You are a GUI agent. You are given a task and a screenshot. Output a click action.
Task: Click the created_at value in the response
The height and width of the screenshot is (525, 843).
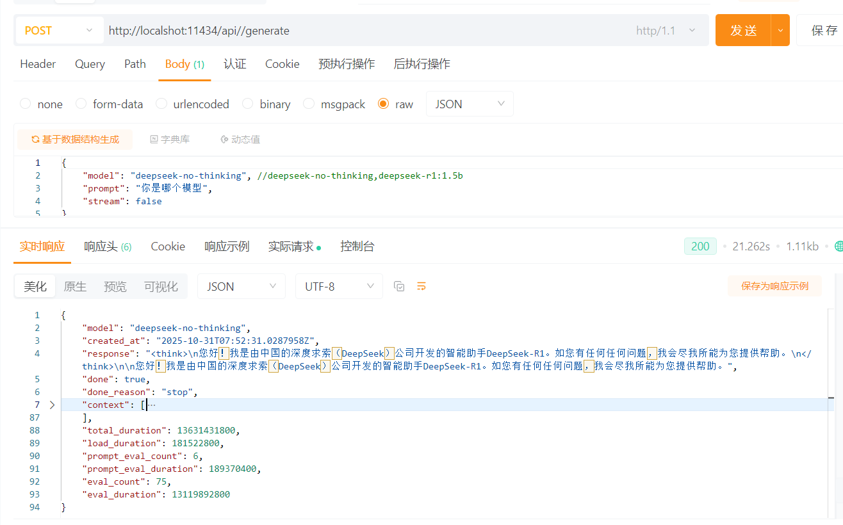234,341
